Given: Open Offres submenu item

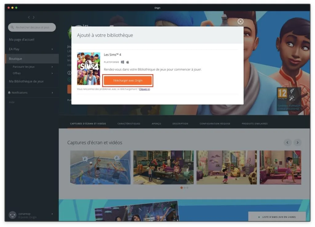Looking at the screenshot, I should [17, 73].
